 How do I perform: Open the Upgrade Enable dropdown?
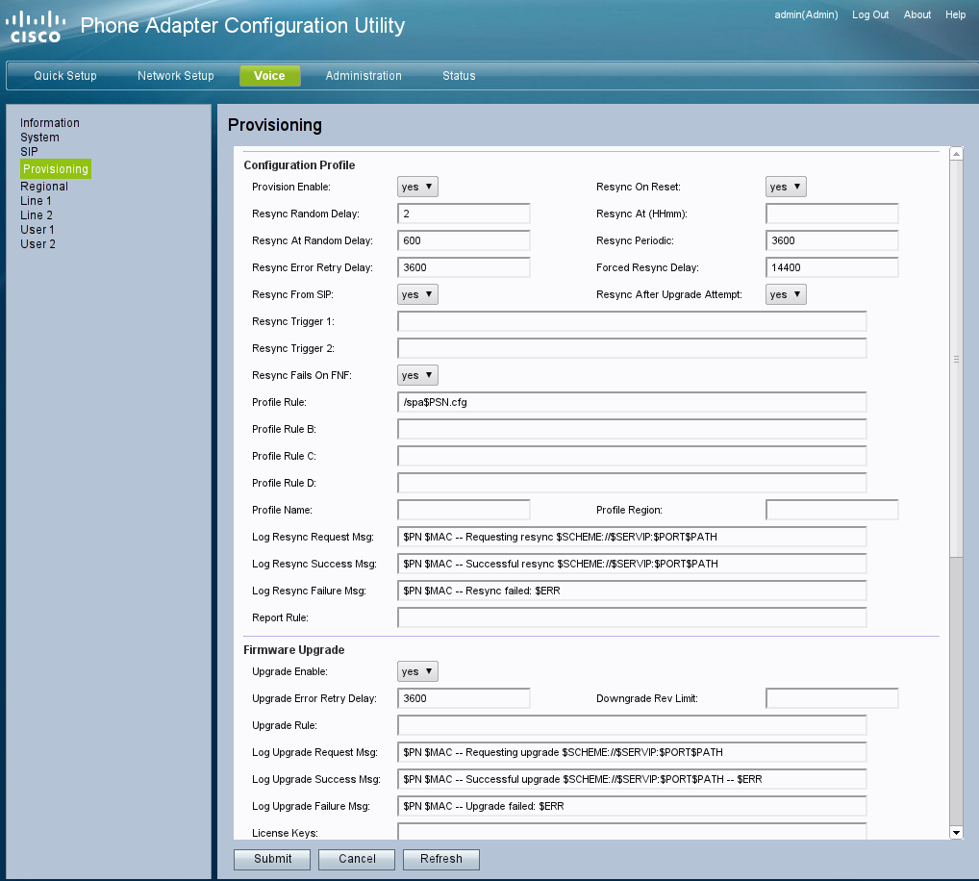[417, 671]
